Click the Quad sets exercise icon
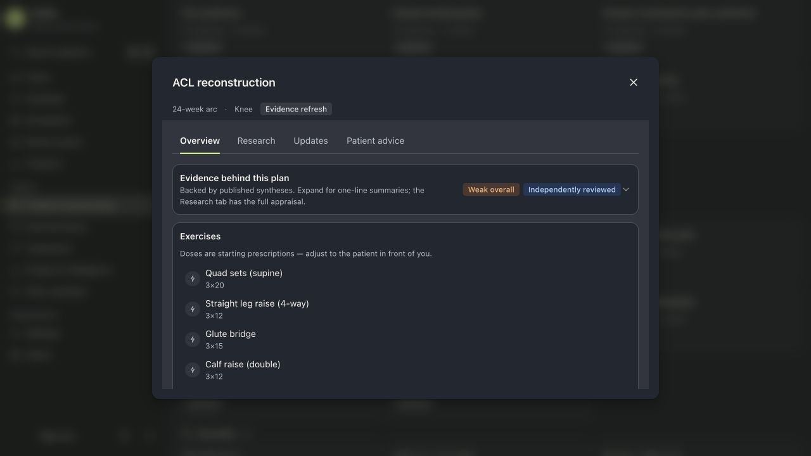811x456 pixels. click(193, 279)
